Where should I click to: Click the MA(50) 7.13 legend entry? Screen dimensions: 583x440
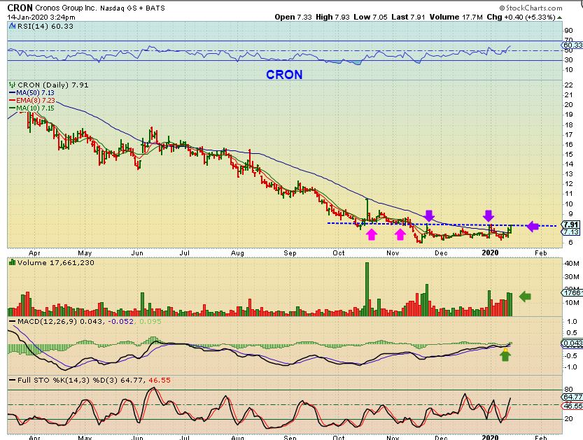[35, 93]
